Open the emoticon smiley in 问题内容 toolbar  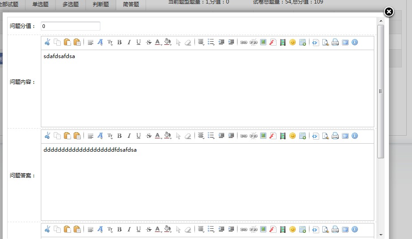293,42
